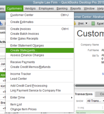Click the TYPE column header
104x114 pixels.
[81, 108]
